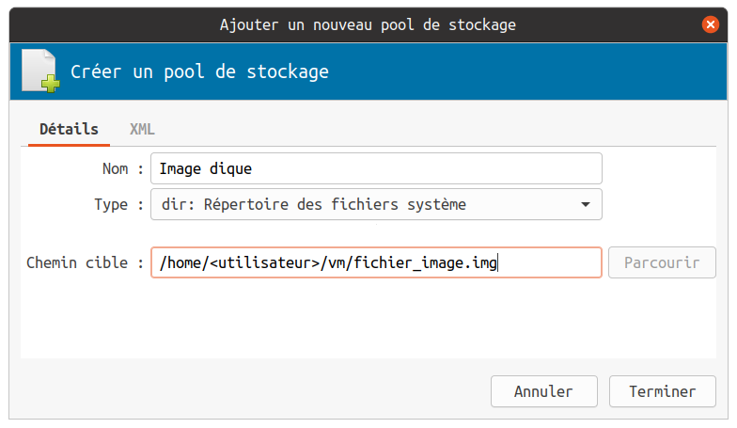Click the "Type :" label
Image resolution: width=737 pixels, height=428 pixels.
pyautogui.click(x=118, y=204)
